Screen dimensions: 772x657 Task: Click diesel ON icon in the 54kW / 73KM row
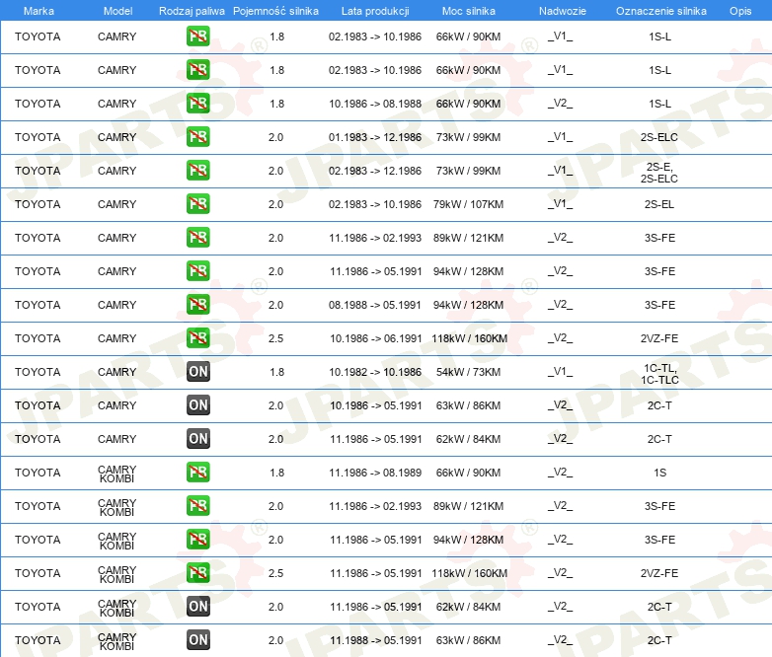[197, 372]
